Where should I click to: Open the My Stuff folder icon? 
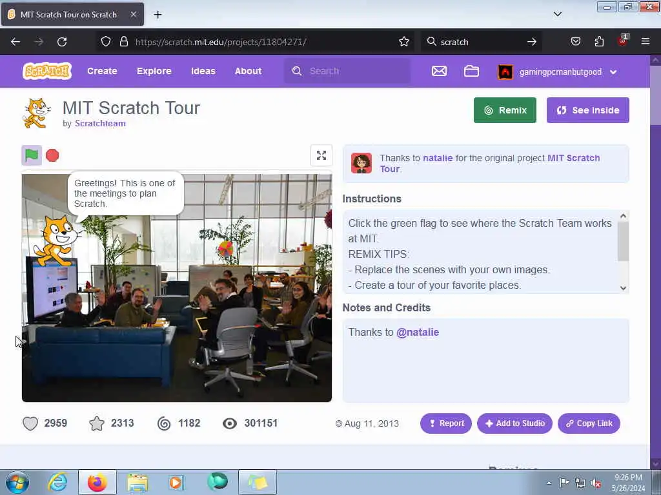click(x=471, y=71)
